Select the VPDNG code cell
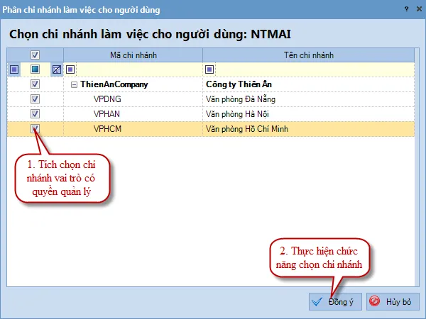This screenshot has height=319, width=426. [133, 99]
